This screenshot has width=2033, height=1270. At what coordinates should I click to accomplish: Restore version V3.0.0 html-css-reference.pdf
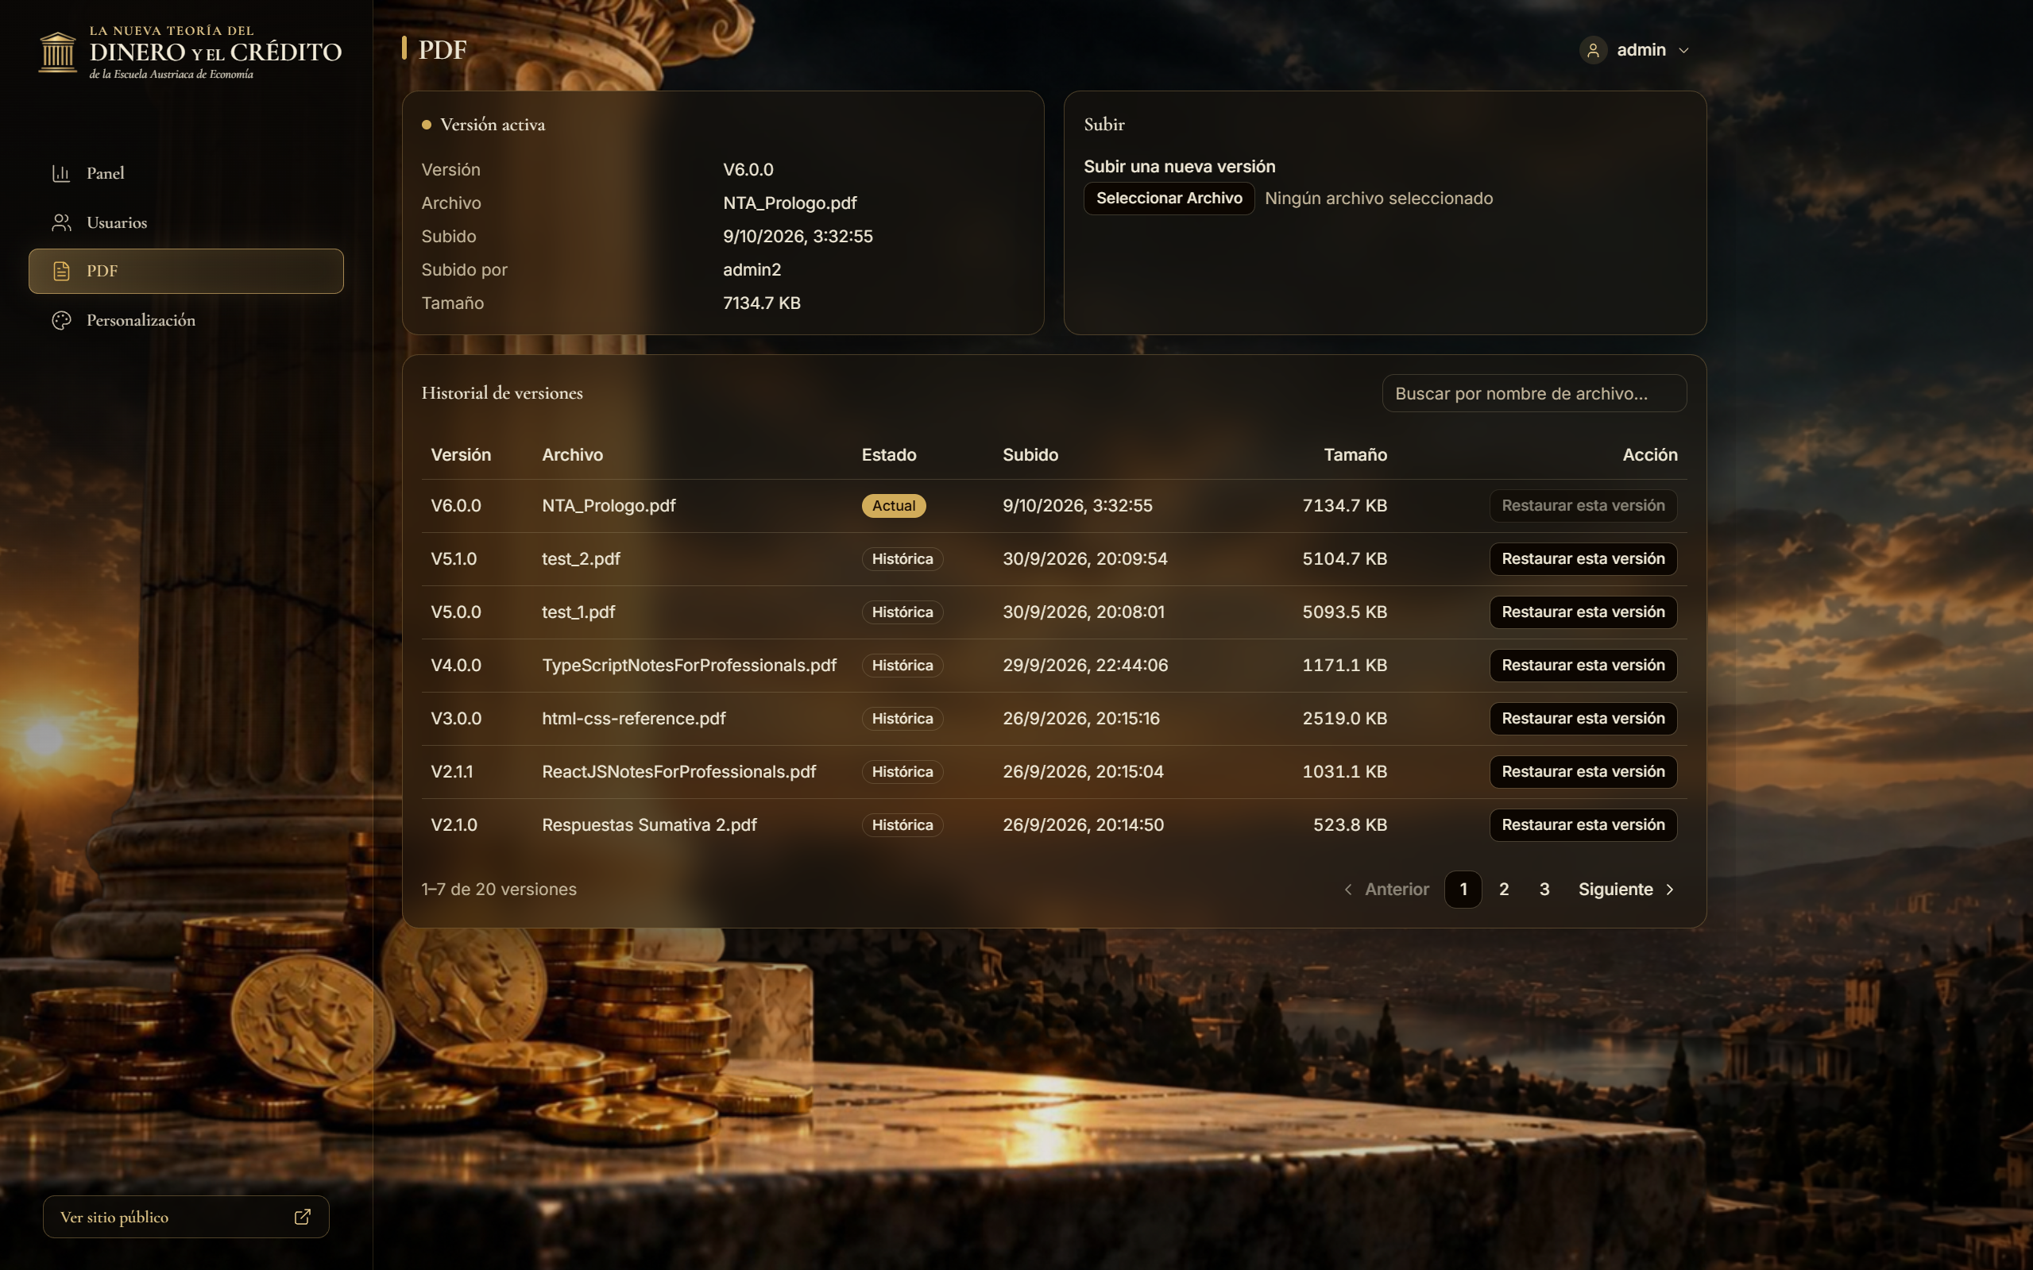(x=1583, y=718)
